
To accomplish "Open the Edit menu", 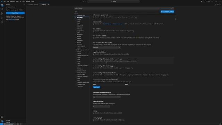I will 8,1.
